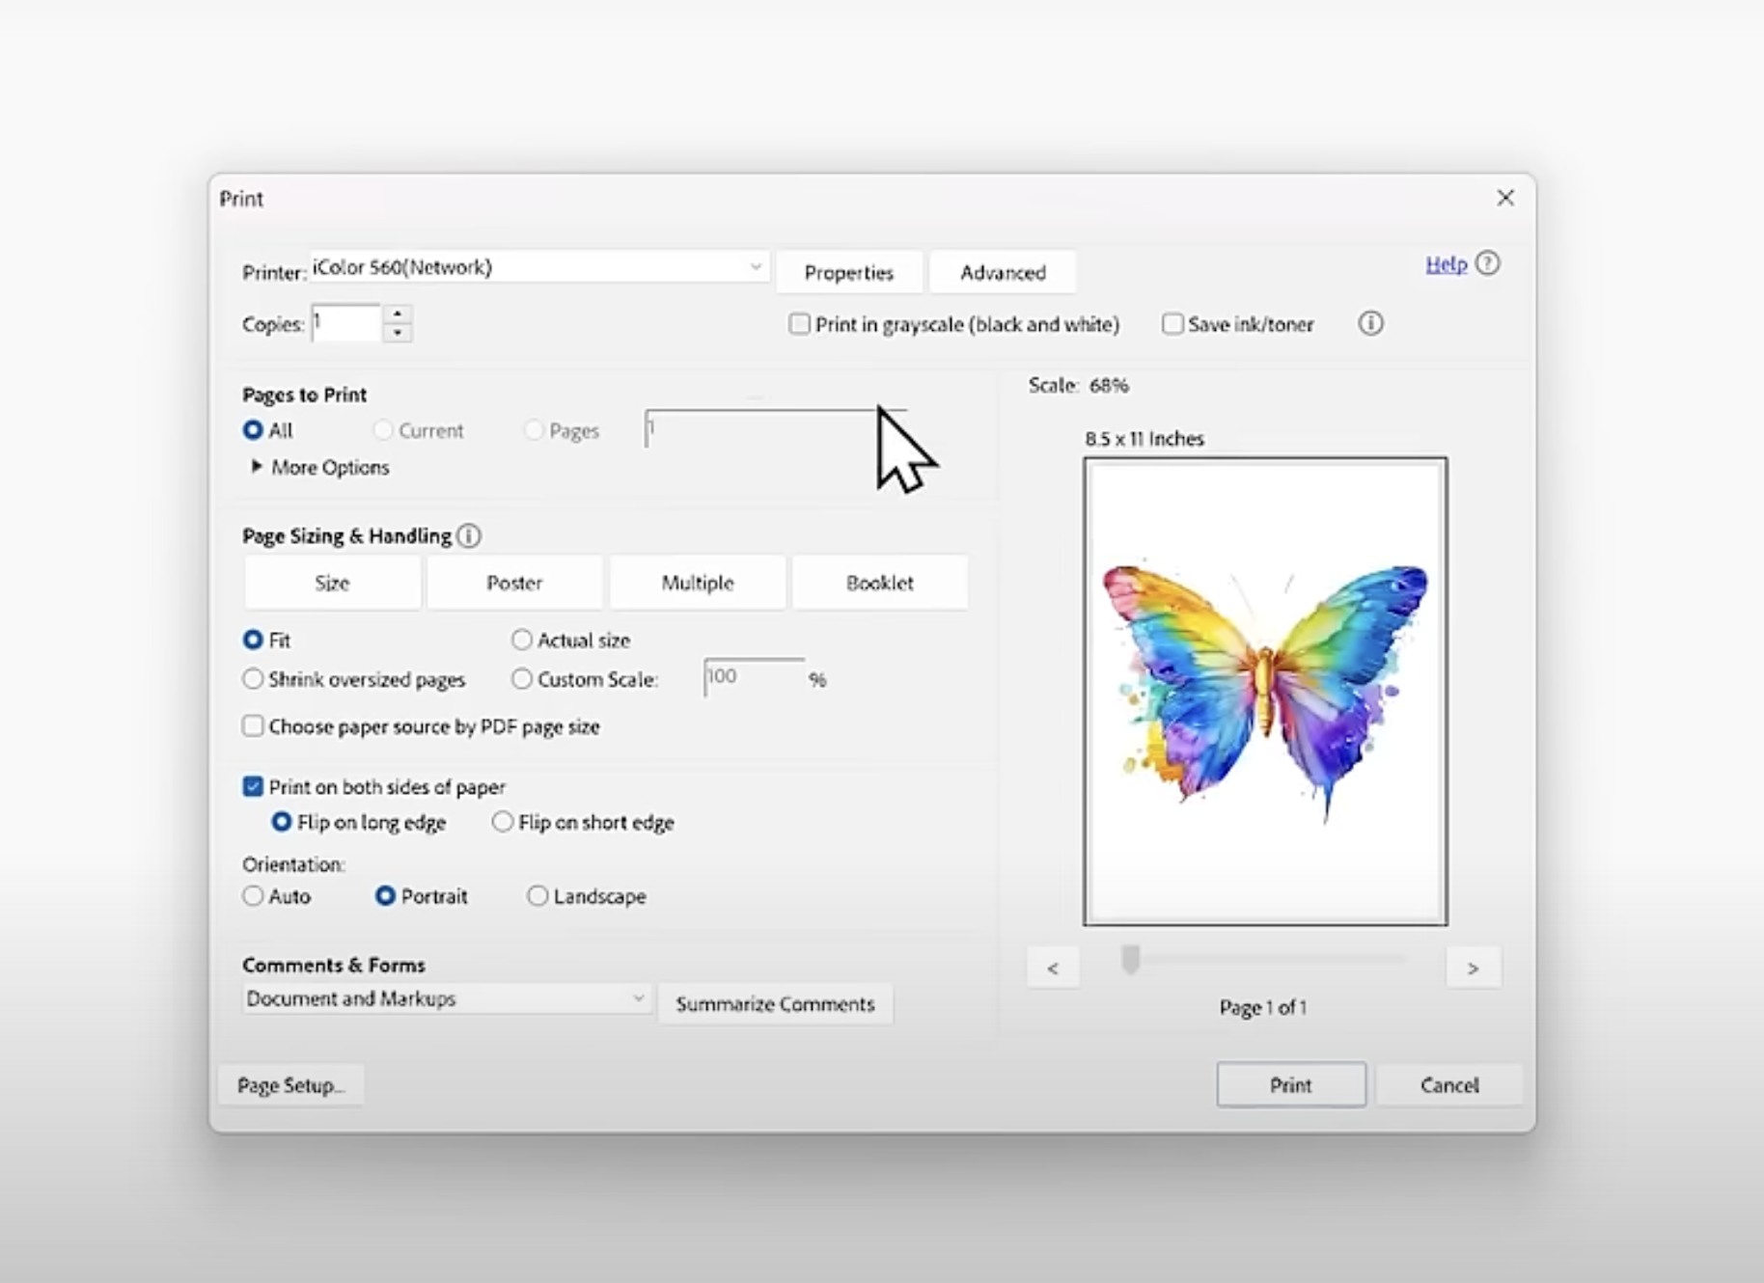
Task: Choose Flip on short edge
Action: click(x=502, y=822)
